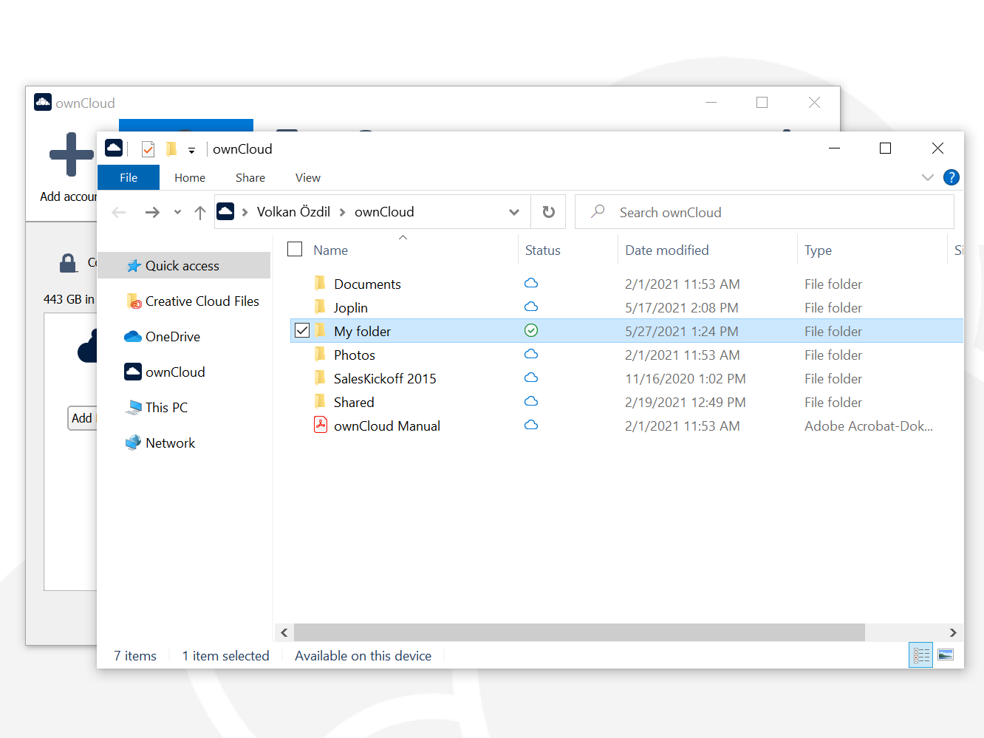This screenshot has width=984, height=738.
Task: Sort by the Name column header
Action: (x=330, y=250)
